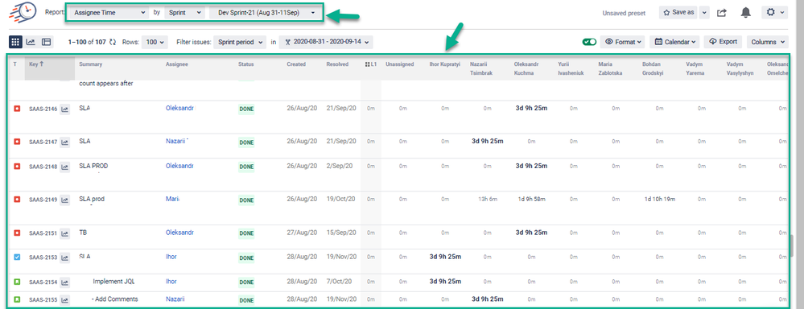Open chart for SAAS-2148
804x309 pixels.
click(65, 167)
